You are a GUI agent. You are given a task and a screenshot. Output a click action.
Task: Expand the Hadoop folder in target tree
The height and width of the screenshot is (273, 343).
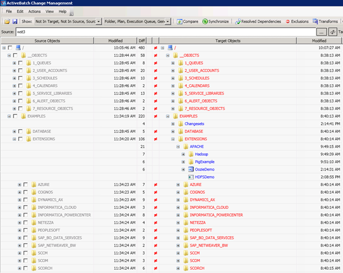coord(183,154)
